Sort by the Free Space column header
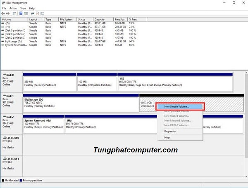 point(121,19)
